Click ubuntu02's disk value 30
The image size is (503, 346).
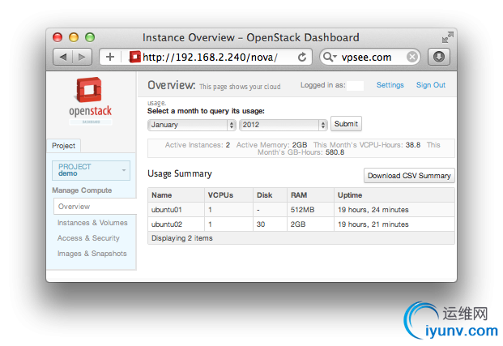pyautogui.click(x=261, y=224)
